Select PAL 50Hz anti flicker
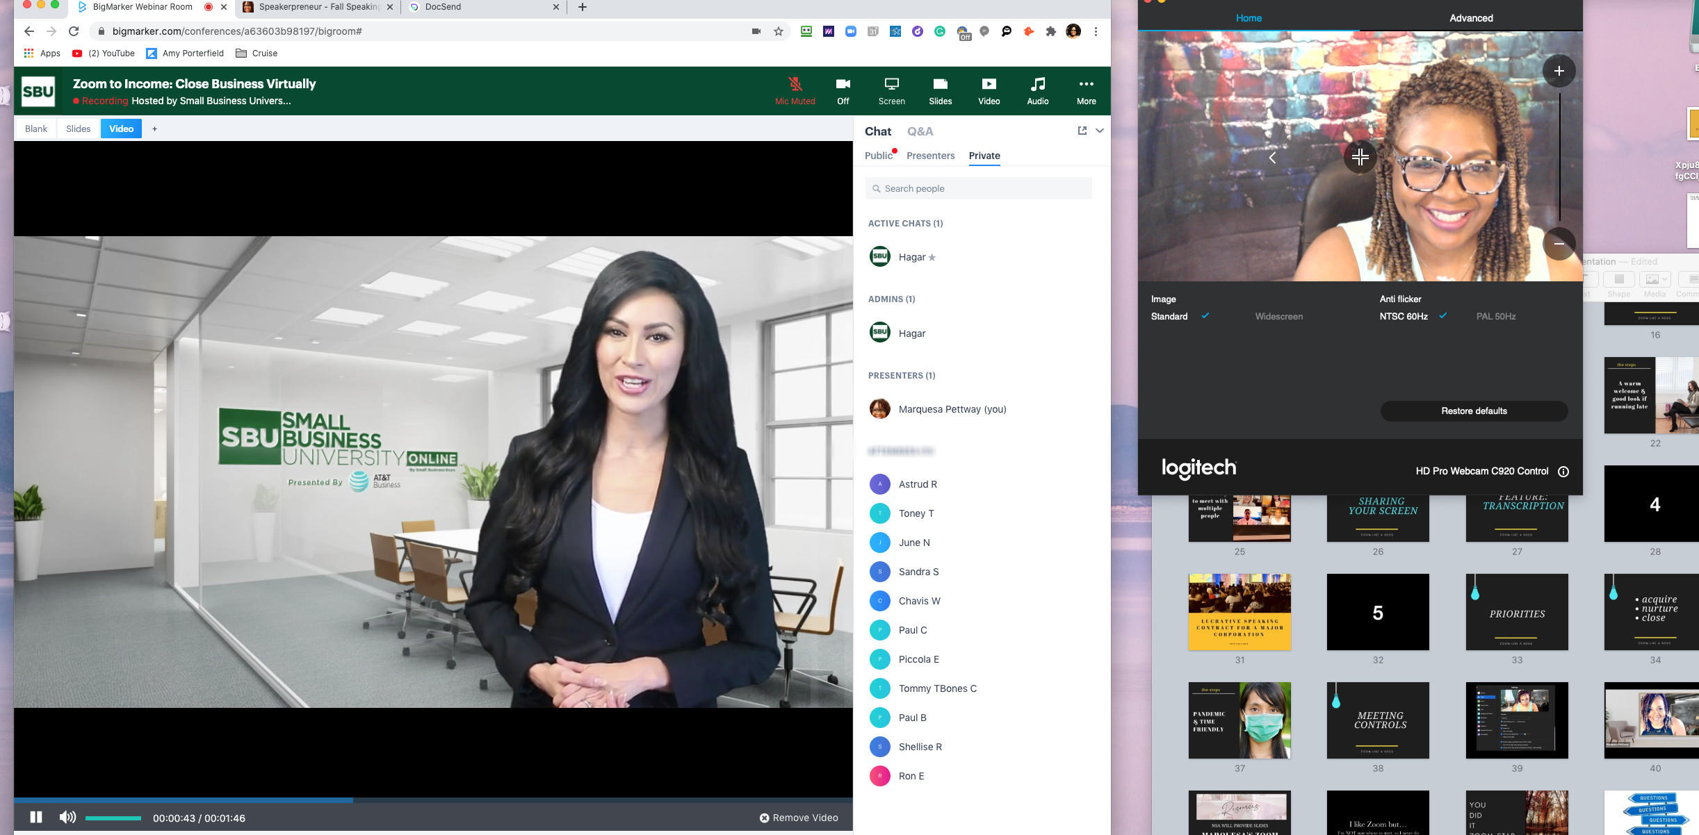The height and width of the screenshot is (835, 1699). 1495,316
